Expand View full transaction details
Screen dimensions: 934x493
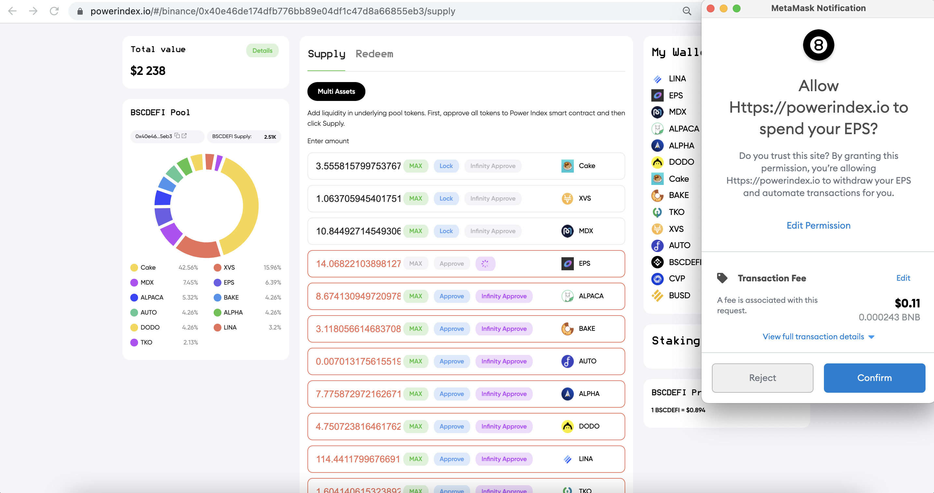coord(818,337)
